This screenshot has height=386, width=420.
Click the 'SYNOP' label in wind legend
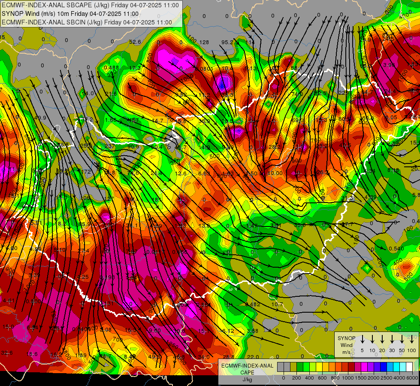(346, 338)
